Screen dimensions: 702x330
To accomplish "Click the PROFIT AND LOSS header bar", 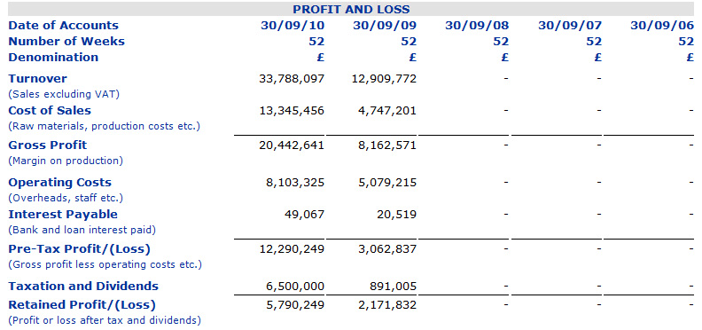I will click(351, 9).
